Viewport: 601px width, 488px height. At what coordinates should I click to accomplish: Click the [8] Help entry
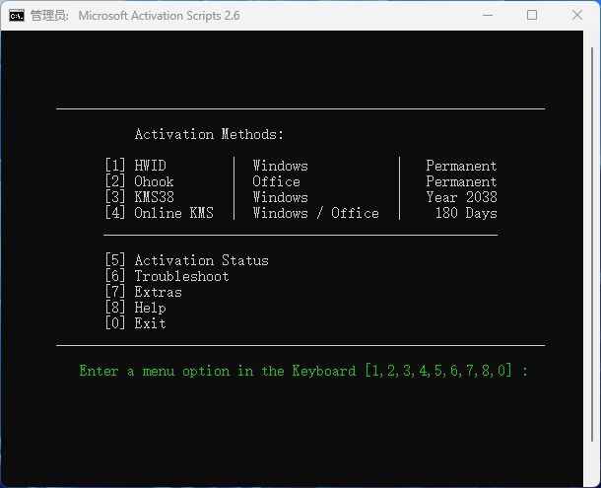(x=135, y=308)
